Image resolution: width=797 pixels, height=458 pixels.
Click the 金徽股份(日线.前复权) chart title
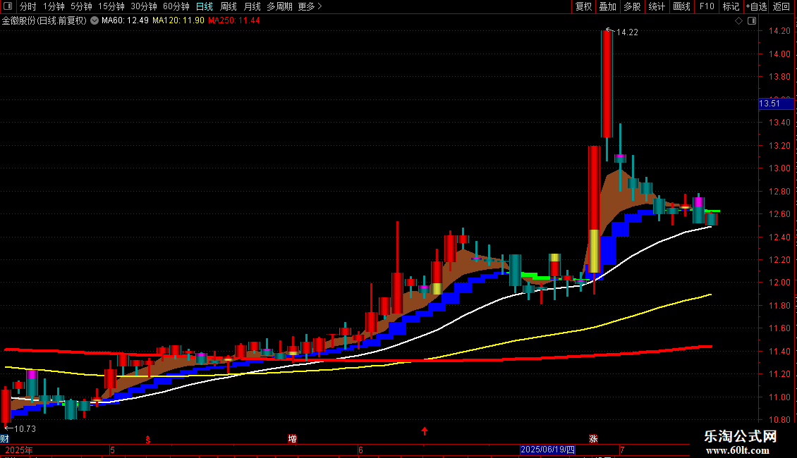tap(44, 20)
